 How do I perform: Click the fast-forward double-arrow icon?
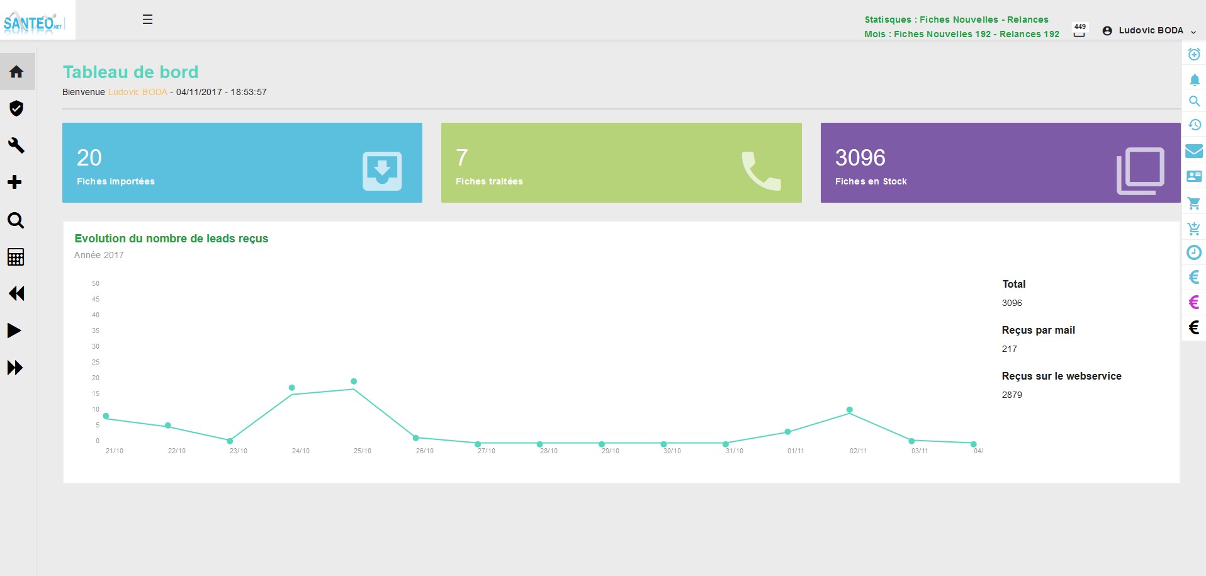pyautogui.click(x=15, y=368)
